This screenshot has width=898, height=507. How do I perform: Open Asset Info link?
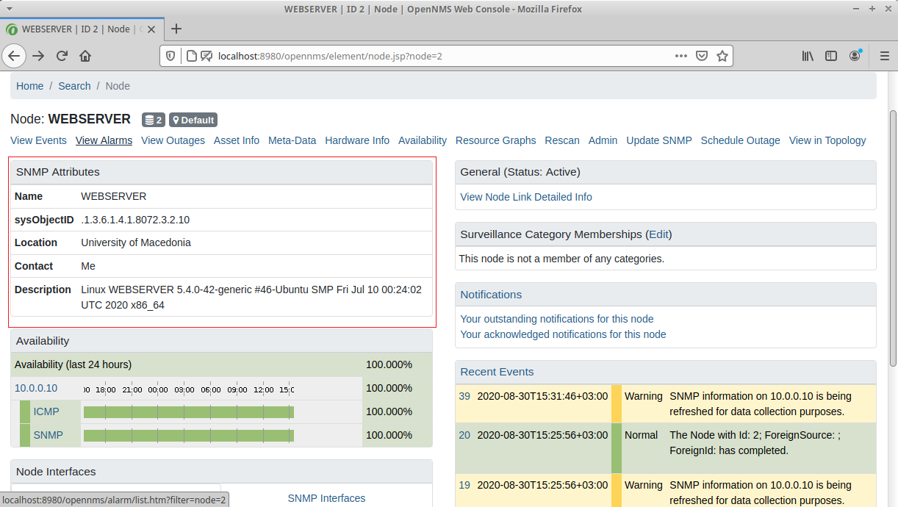[237, 140]
